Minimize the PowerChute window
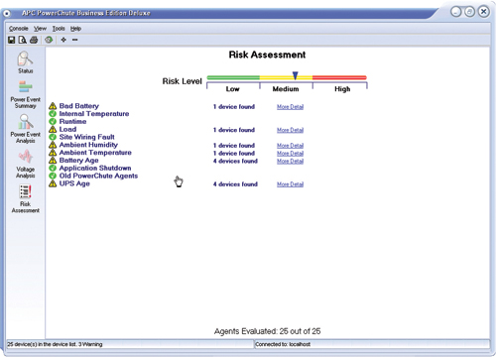This screenshot has height=357, width=496. [x=456, y=12]
